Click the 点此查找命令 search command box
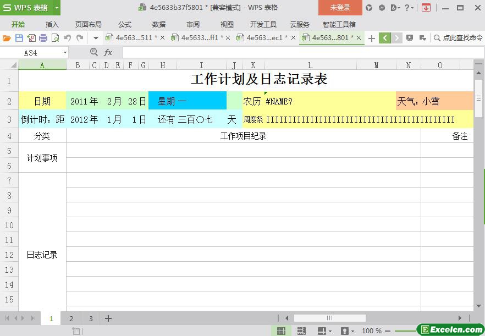The width and height of the screenshot is (485, 336). coord(458,38)
